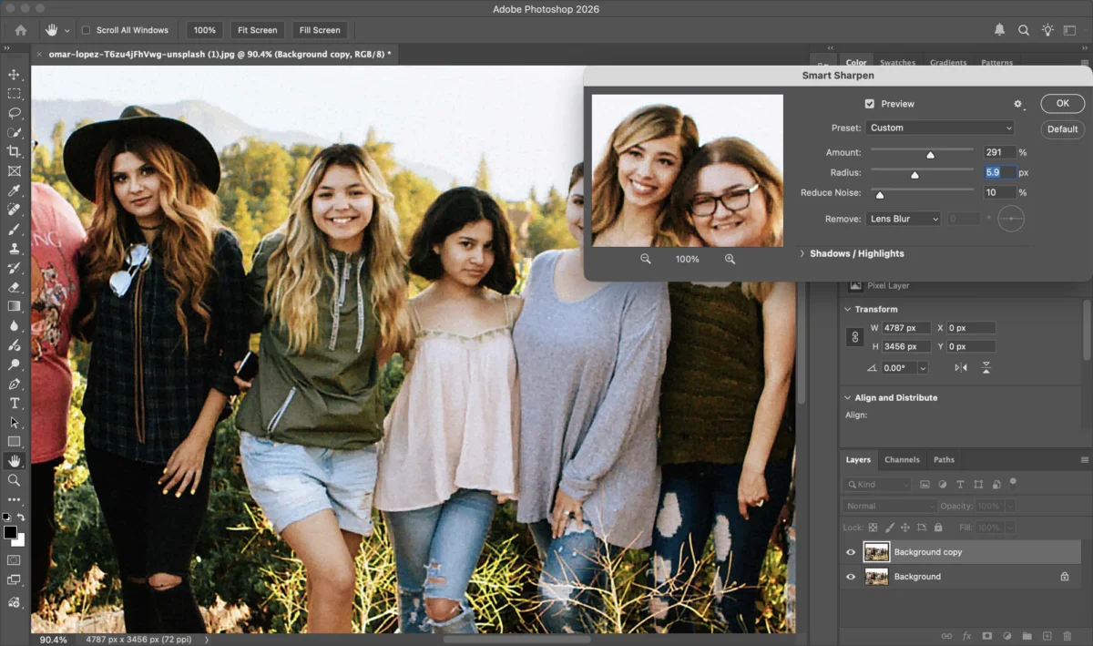
Task: Select the Move tool
Action: point(14,75)
